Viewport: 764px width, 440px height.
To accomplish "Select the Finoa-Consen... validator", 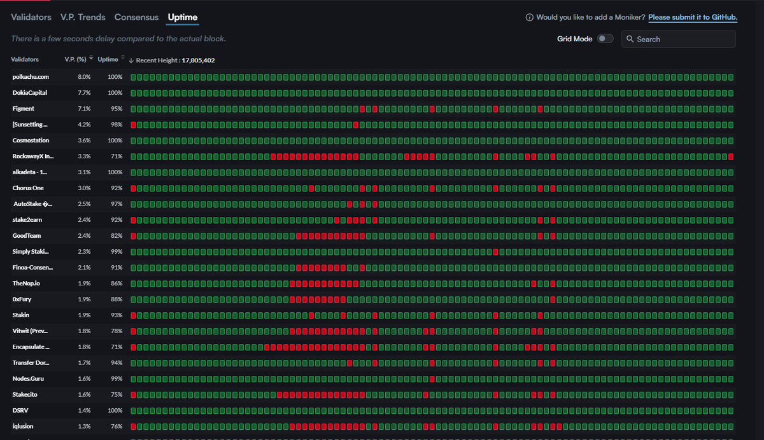I will [x=32, y=268].
